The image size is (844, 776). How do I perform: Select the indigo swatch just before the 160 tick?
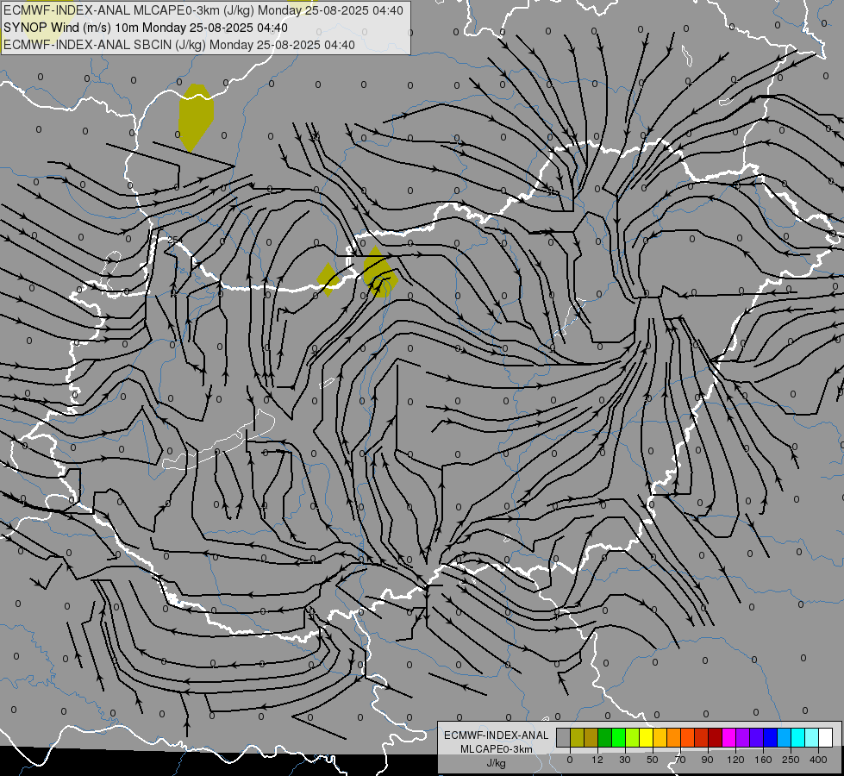pos(757,737)
